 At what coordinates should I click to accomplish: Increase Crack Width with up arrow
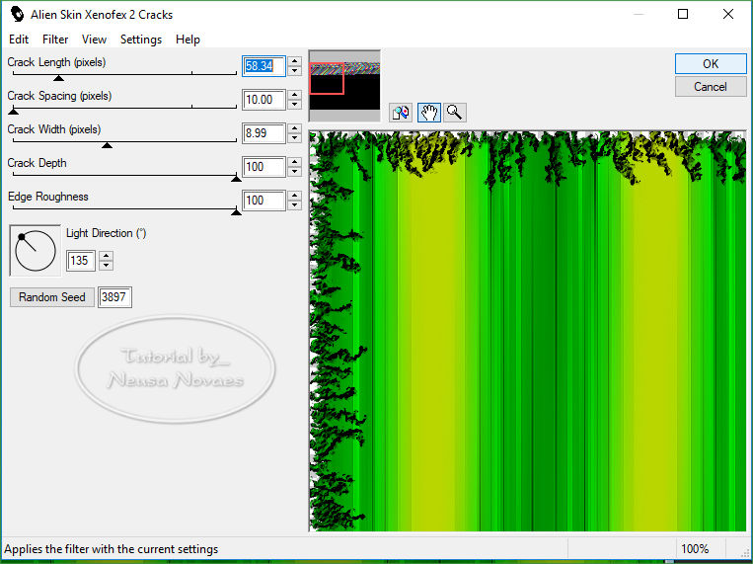pyautogui.click(x=295, y=128)
